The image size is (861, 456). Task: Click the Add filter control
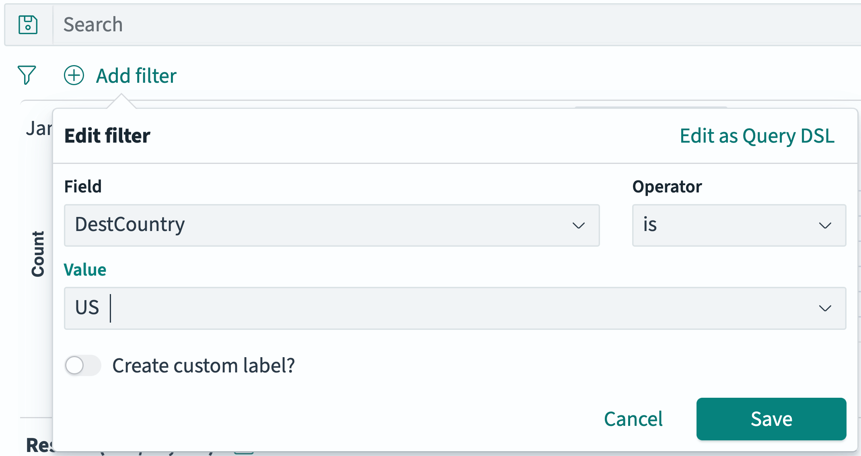point(136,76)
